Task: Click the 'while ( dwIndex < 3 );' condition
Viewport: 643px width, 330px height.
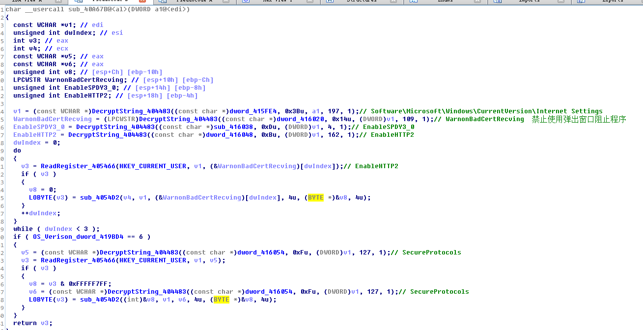Action: [x=56, y=229]
